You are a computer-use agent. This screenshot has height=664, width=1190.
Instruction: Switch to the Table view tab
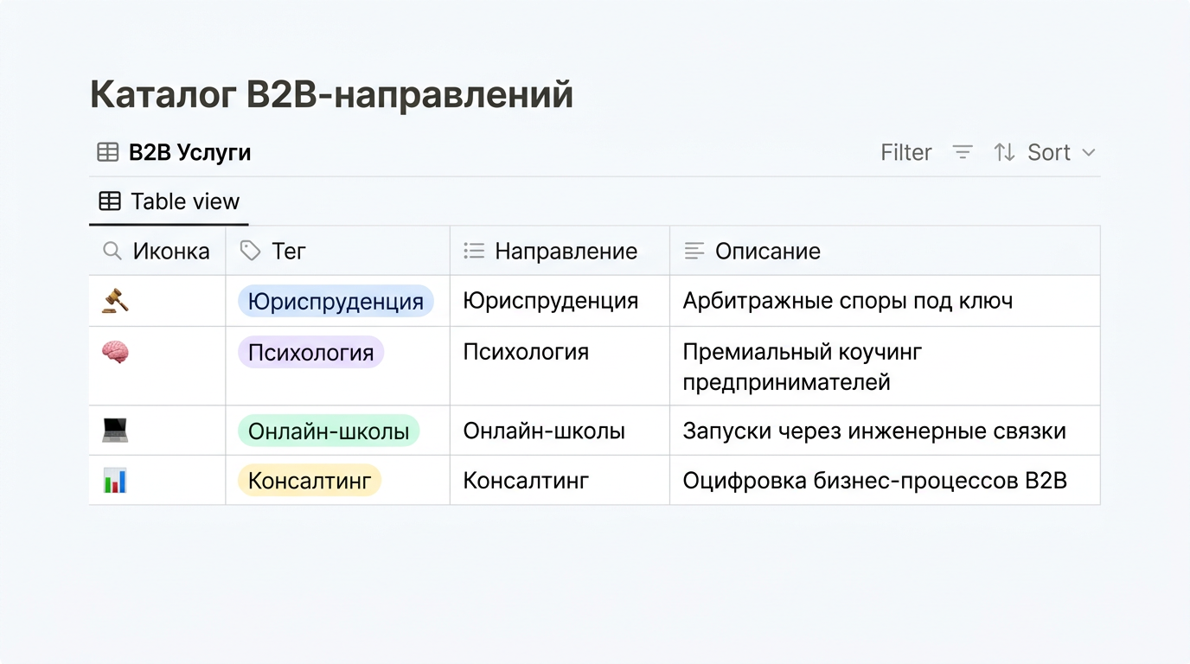169,201
